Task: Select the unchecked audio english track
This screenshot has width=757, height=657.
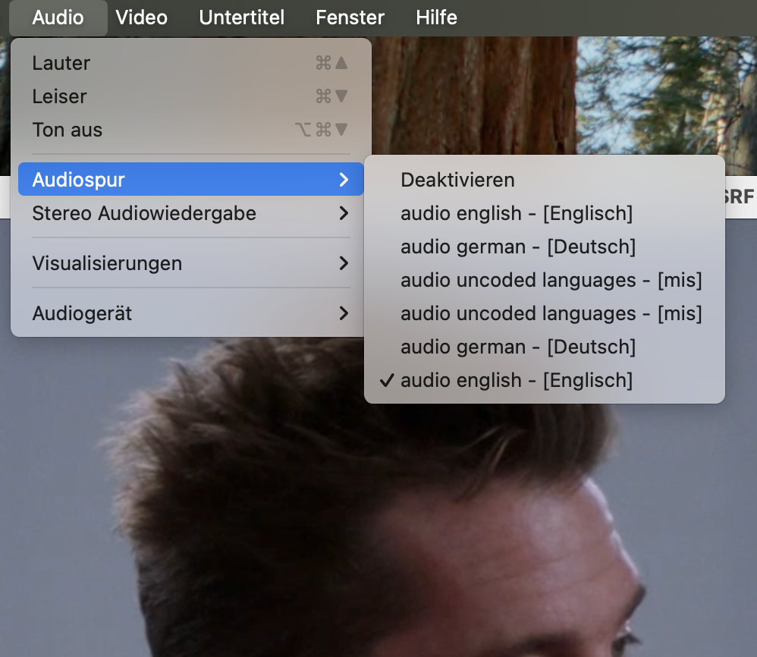Action: pos(516,213)
